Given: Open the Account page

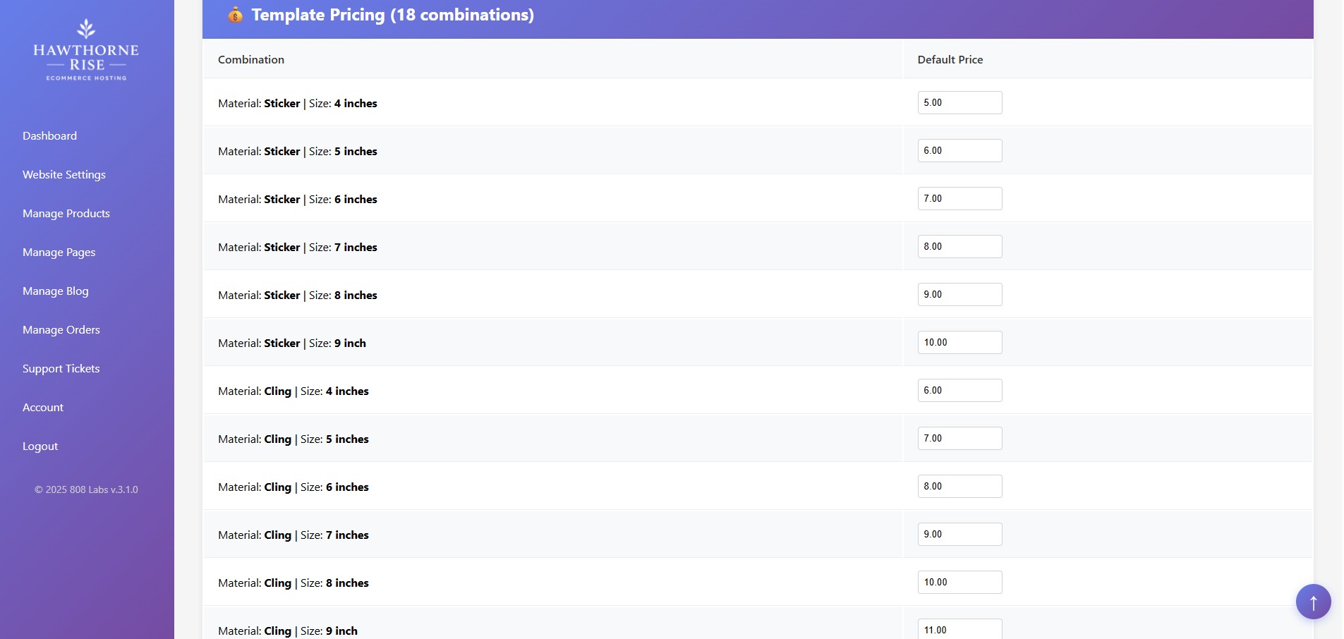Looking at the screenshot, I should point(43,407).
